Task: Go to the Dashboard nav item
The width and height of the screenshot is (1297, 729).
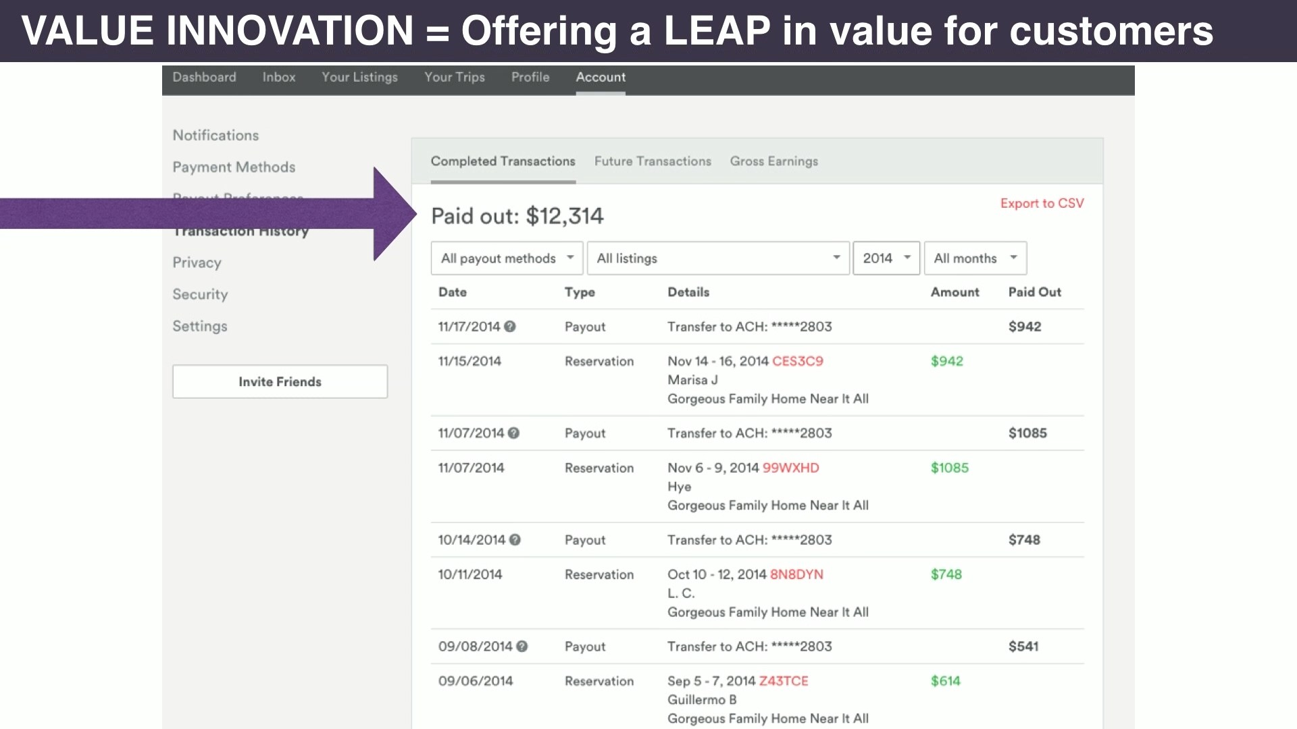Action: [204, 78]
